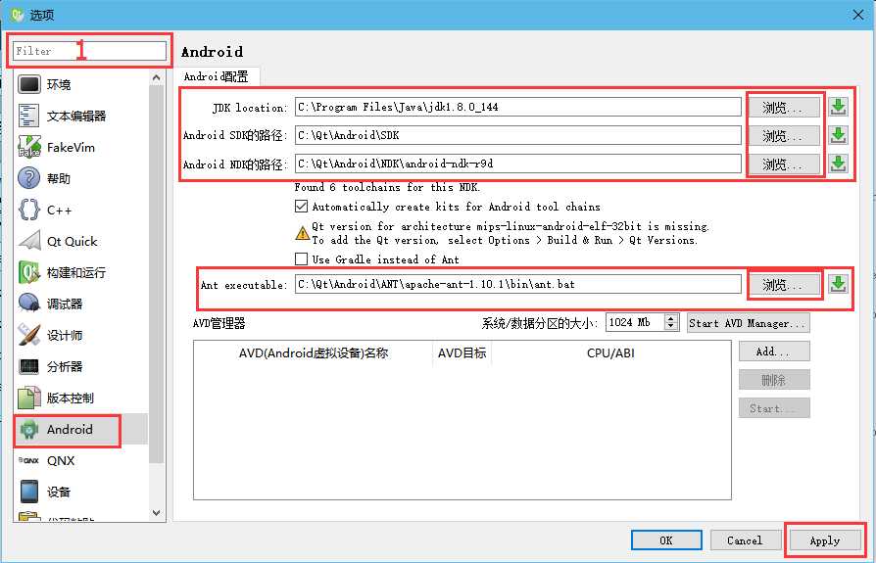This screenshot has height=563, width=876.
Task: Select the 调试器 debugger category
Action: pos(81,305)
